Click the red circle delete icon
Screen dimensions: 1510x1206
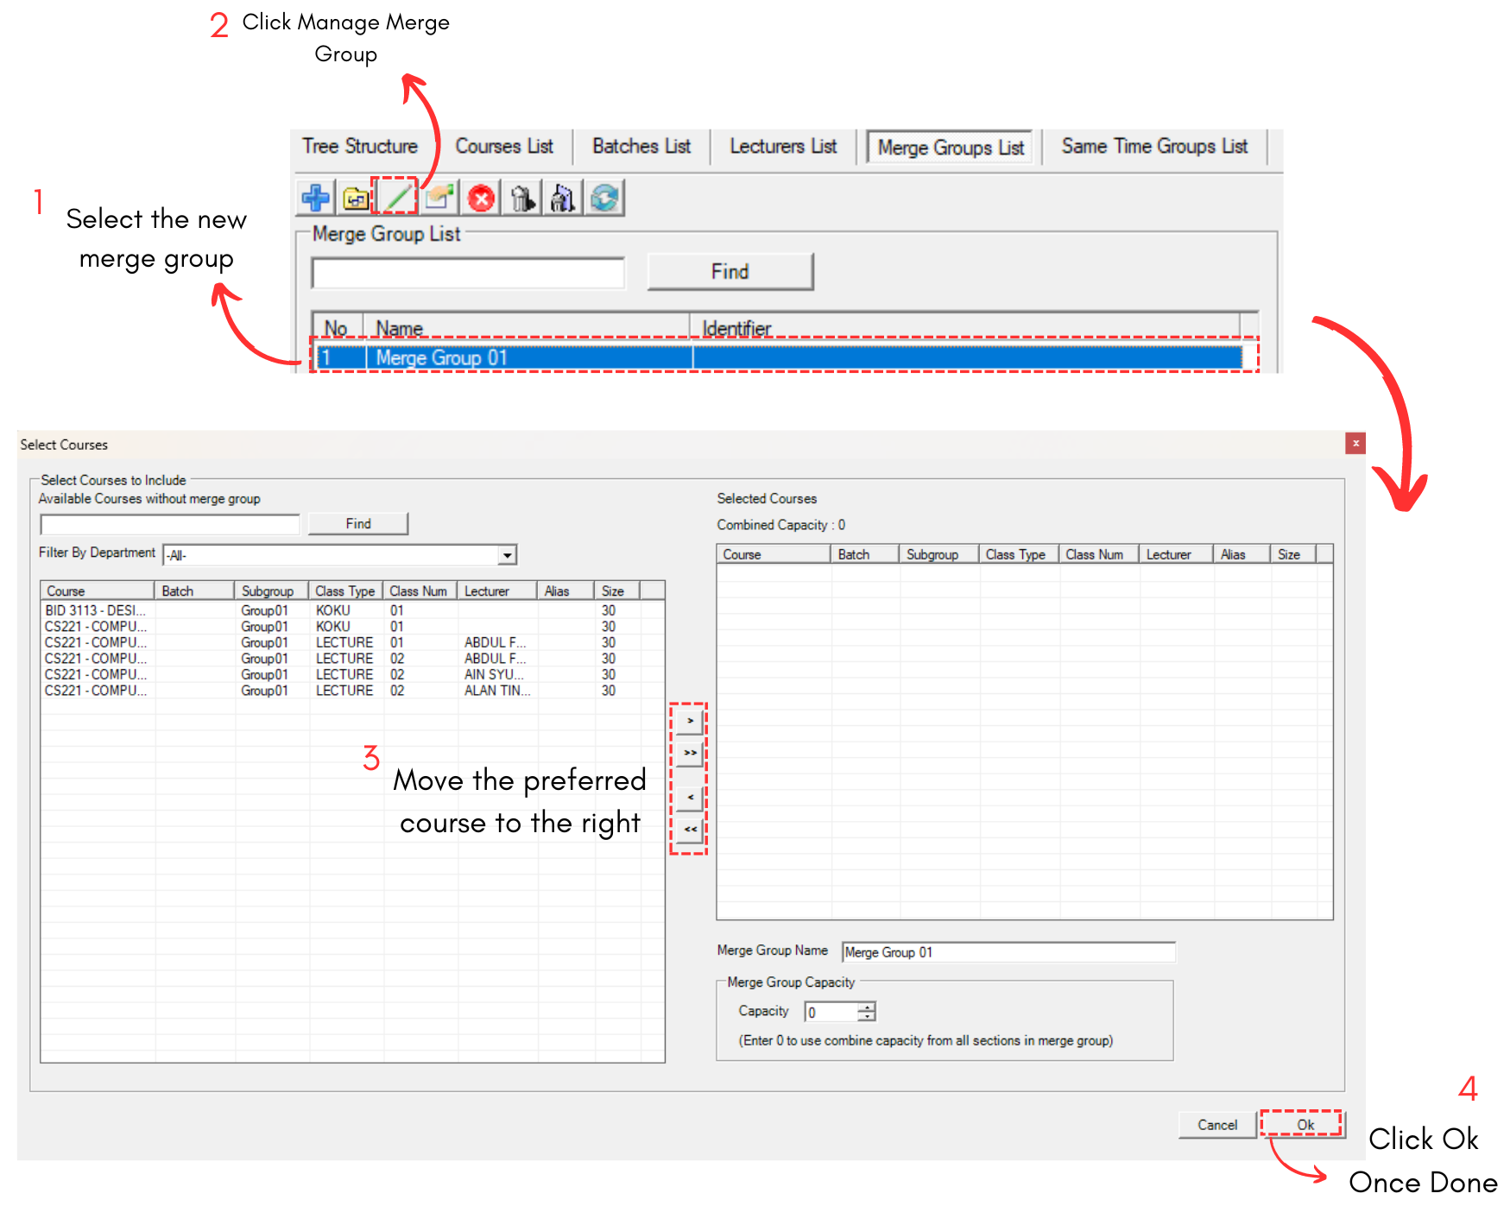click(481, 199)
